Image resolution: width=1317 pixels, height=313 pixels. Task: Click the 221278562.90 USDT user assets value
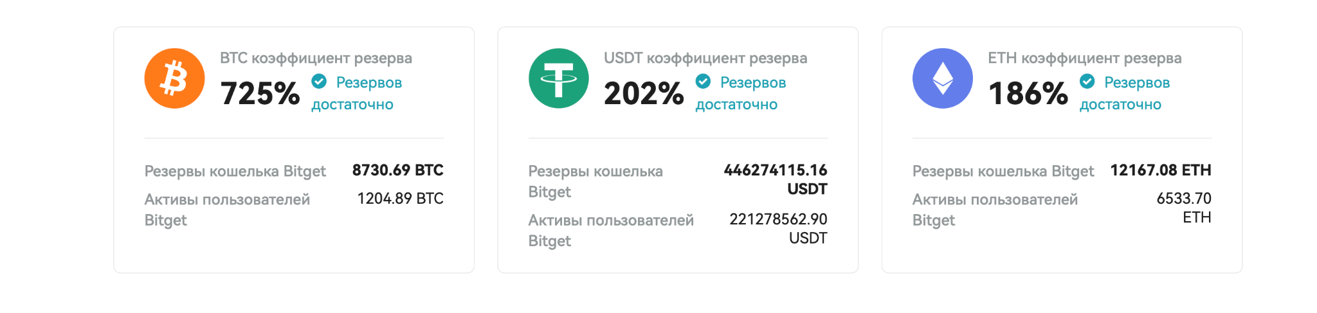click(778, 229)
